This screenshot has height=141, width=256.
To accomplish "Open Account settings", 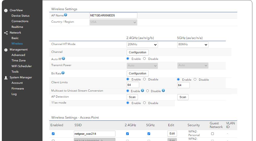I will point(17,83).
